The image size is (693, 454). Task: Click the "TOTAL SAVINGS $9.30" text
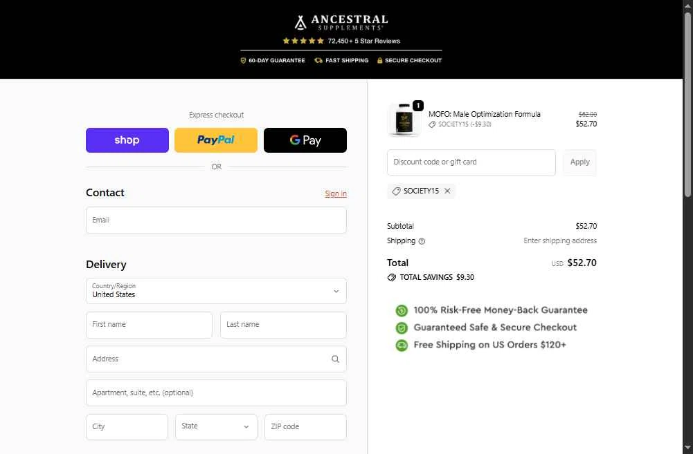[x=437, y=278]
